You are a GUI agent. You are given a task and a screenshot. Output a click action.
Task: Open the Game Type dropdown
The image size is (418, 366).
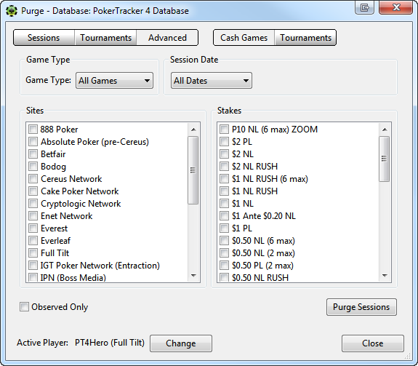pyautogui.click(x=114, y=80)
